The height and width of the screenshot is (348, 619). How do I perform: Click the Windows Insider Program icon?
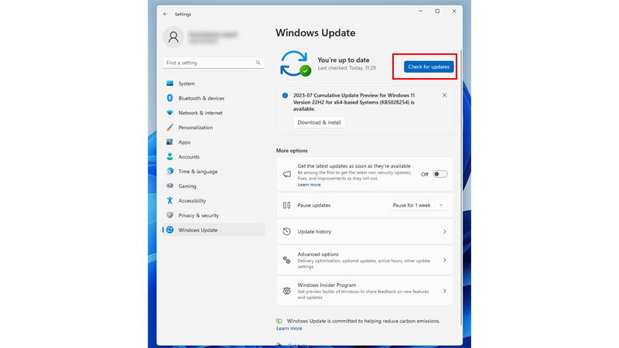pos(286,291)
